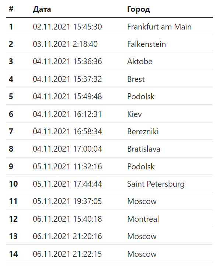Click date 03.11.2021 2:18:40
The image size is (220, 266).
pos(65,44)
